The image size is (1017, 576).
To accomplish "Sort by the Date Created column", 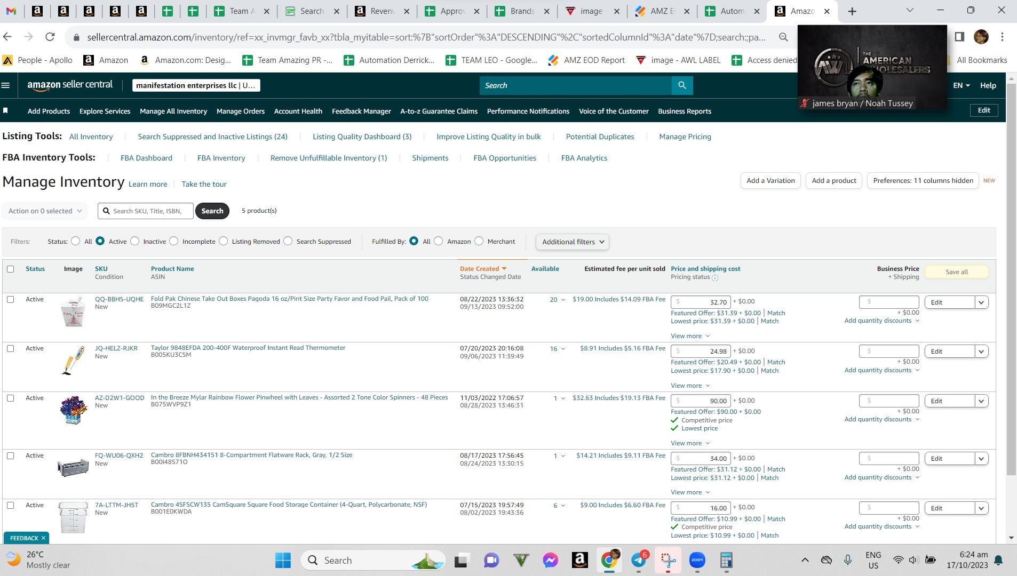I will pos(483,269).
